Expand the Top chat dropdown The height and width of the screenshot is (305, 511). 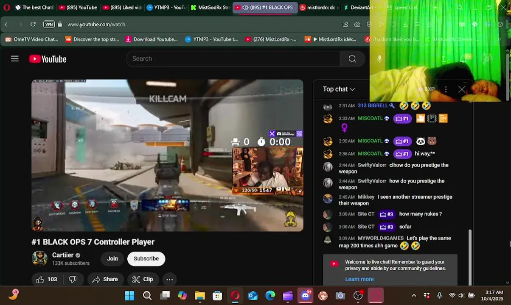pos(339,89)
